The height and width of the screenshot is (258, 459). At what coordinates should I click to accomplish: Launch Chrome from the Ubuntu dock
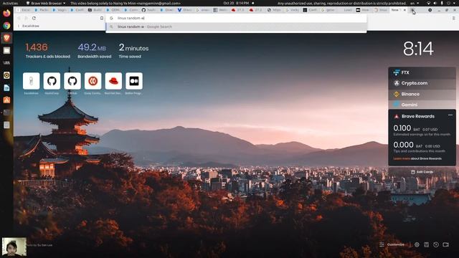point(6,26)
